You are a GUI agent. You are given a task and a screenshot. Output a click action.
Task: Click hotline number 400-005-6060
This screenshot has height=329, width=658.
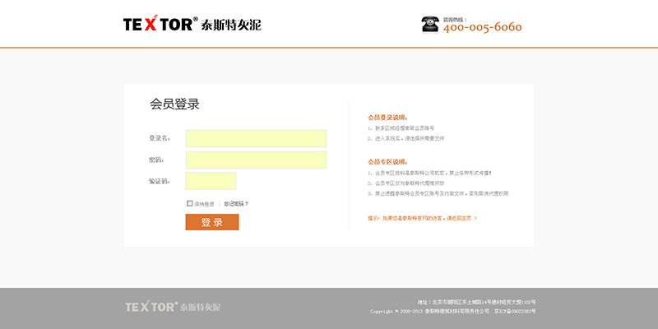[482, 27]
